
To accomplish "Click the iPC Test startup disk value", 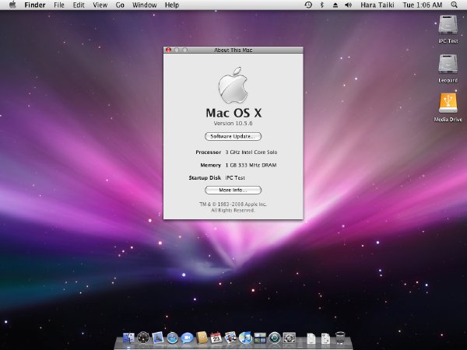I will [235, 177].
